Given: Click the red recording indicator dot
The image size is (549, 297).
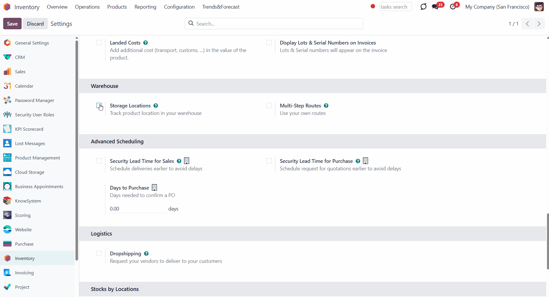Looking at the screenshot, I should pos(373,6).
